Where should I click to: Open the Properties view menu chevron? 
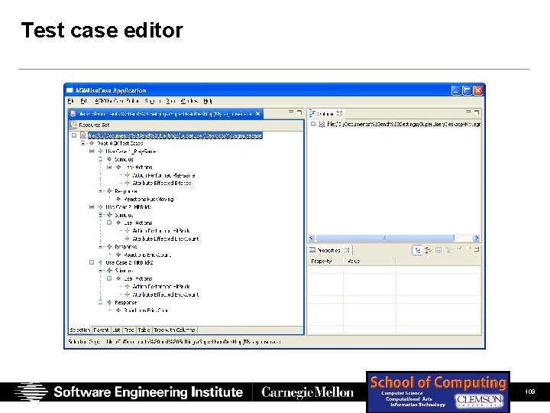coord(460,249)
